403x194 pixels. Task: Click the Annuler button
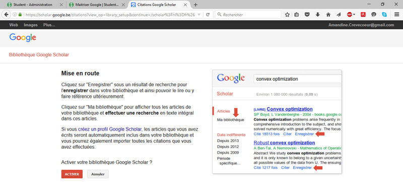pos(98,174)
